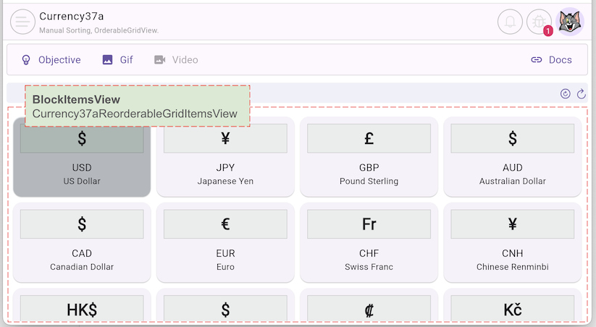
Task: Open the hamburger menu
Action: 23,22
